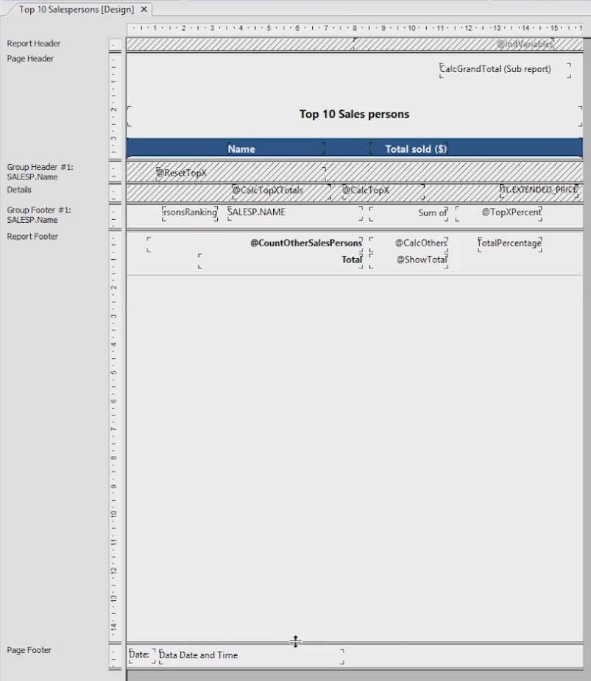
Task: Click the @ResetTopX formula field
Action: click(x=181, y=174)
